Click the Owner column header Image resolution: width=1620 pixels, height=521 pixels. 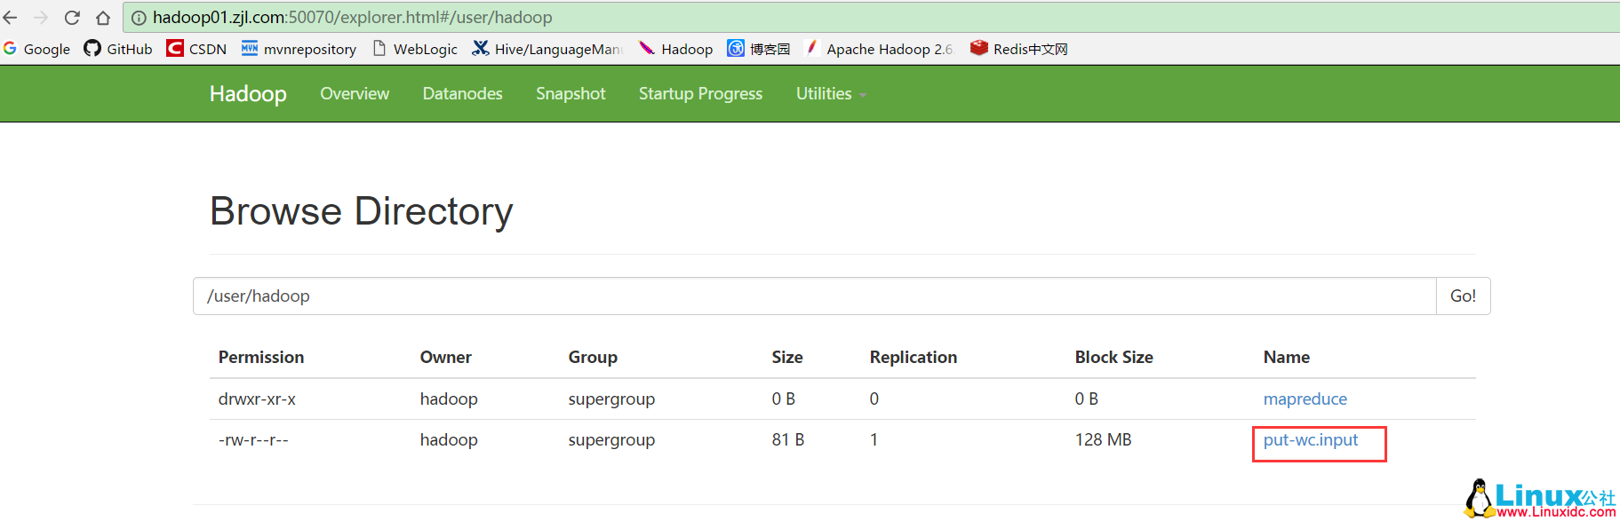point(445,357)
